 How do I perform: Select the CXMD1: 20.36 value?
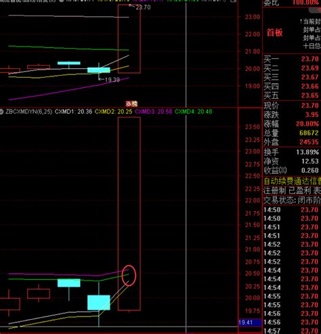click(x=73, y=112)
